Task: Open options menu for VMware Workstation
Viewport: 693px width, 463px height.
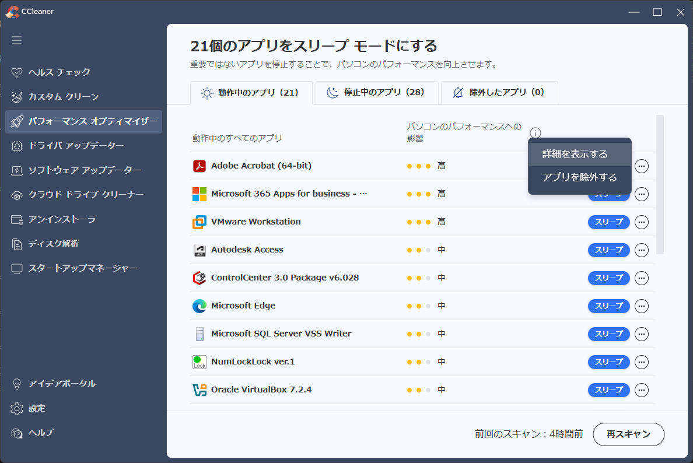Action: (x=641, y=222)
